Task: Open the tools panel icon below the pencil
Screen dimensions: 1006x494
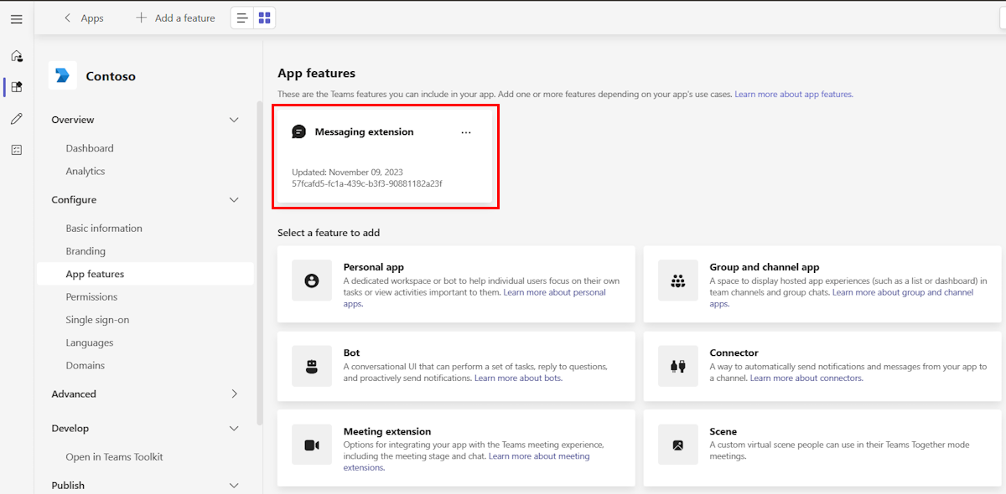Action: pos(16,149)
